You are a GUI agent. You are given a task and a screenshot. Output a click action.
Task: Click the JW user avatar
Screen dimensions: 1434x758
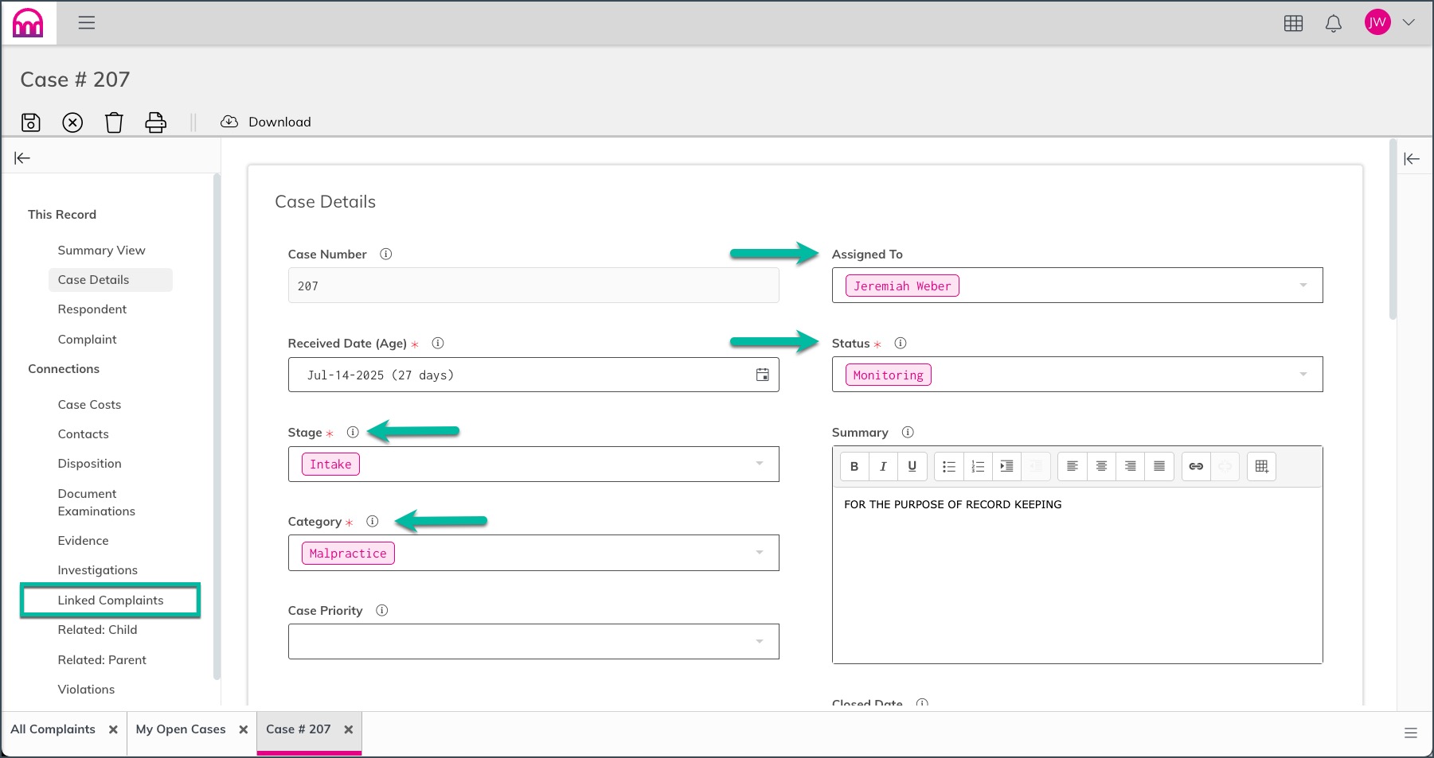click(x=1377, y=22)
